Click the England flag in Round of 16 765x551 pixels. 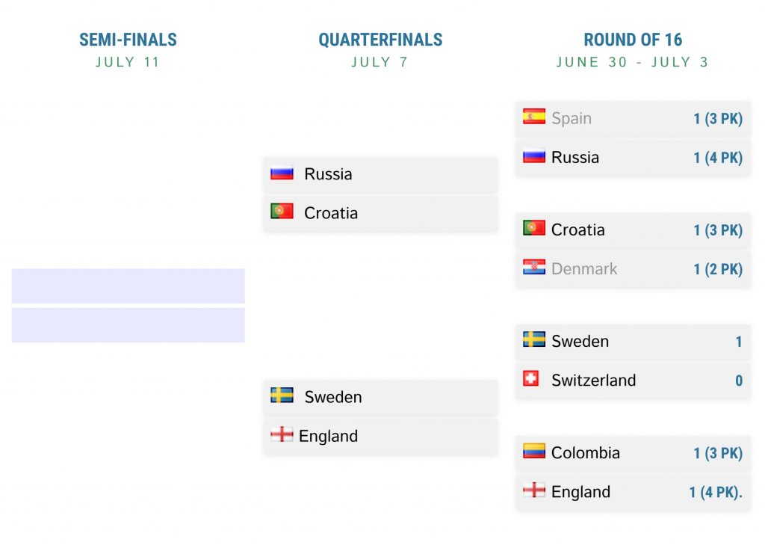pos(534,490)
